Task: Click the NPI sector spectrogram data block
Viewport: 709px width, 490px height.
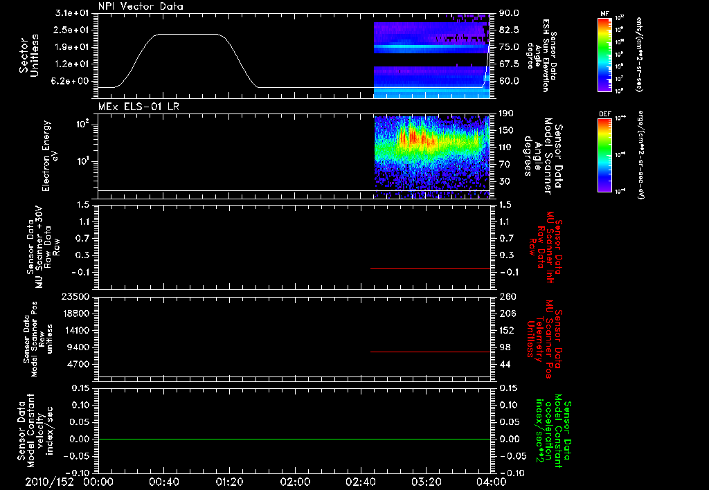Action: tap(432, 56)
